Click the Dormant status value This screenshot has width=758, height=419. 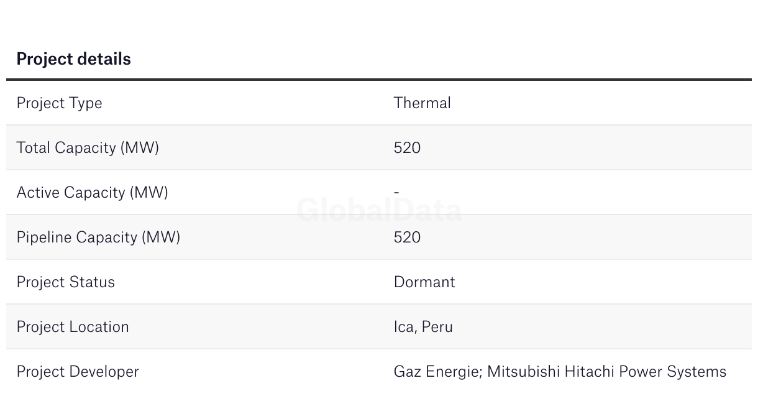point(424,282)
